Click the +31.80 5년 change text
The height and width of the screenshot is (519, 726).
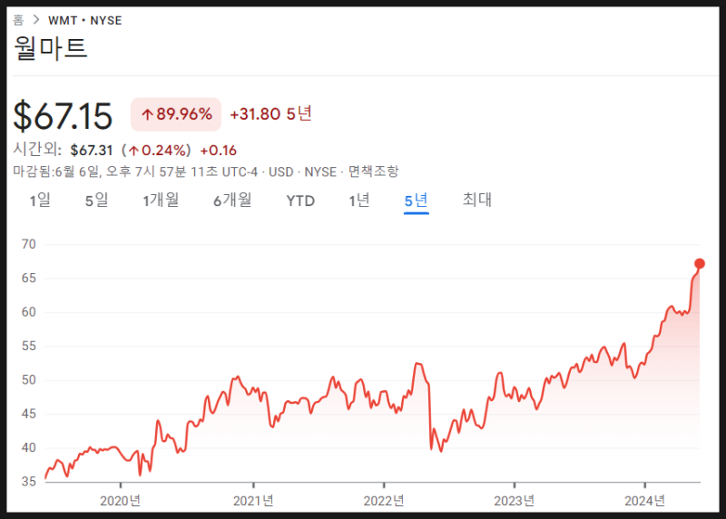[x=270, y=114]
